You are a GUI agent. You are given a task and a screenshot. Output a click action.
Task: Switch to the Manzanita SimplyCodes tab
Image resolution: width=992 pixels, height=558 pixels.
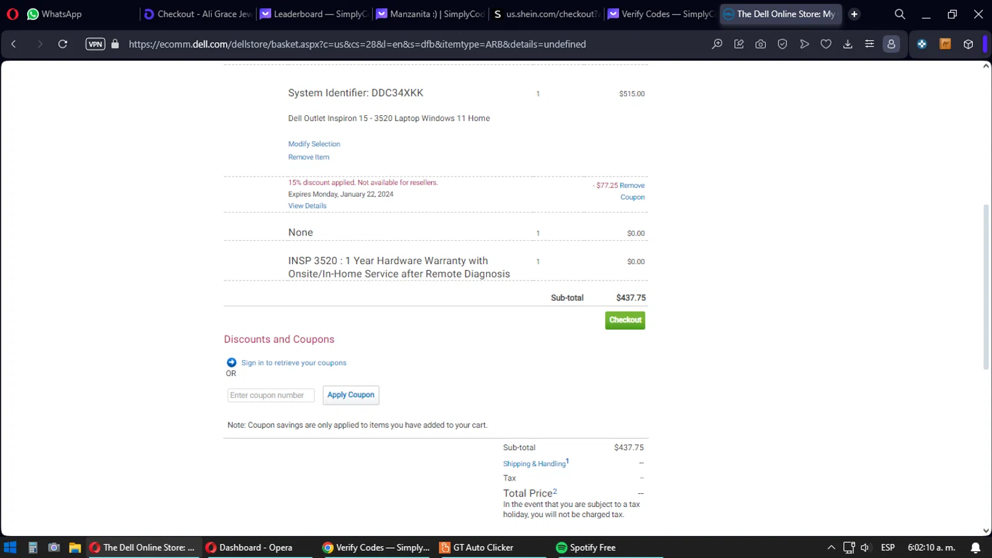pyautogui.click(x=431, y=14)
